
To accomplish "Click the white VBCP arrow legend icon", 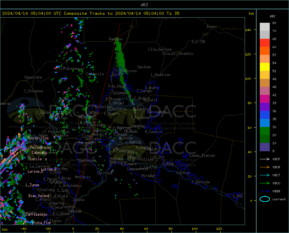I will pos(265,159).
